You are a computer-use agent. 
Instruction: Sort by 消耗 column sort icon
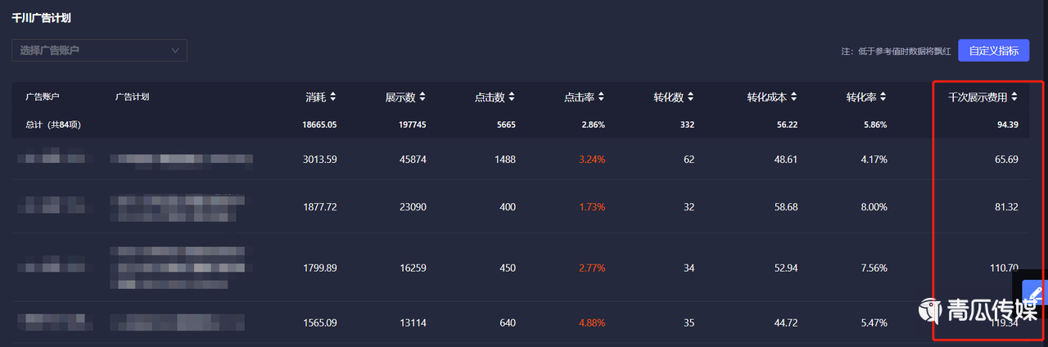point(333,97)
